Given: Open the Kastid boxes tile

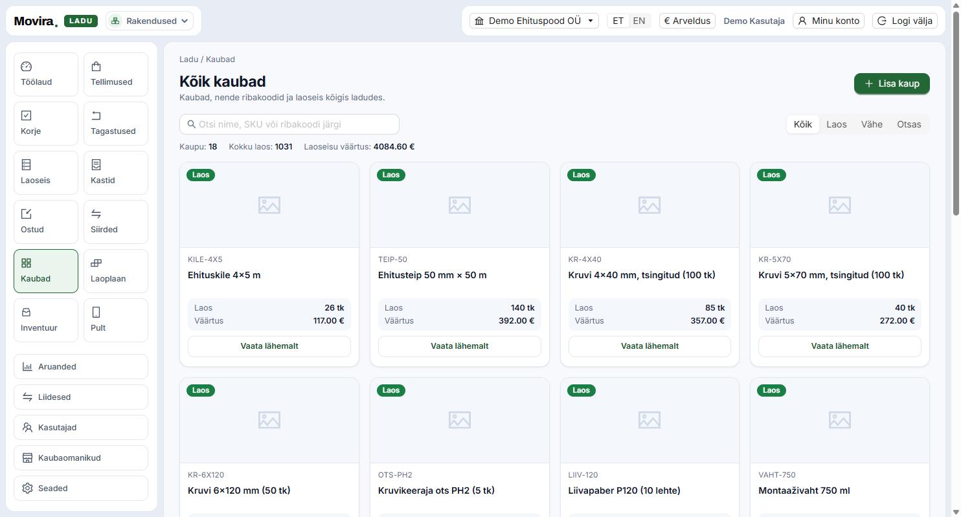Looking at the screenshot, I should [x=116, y=173].
